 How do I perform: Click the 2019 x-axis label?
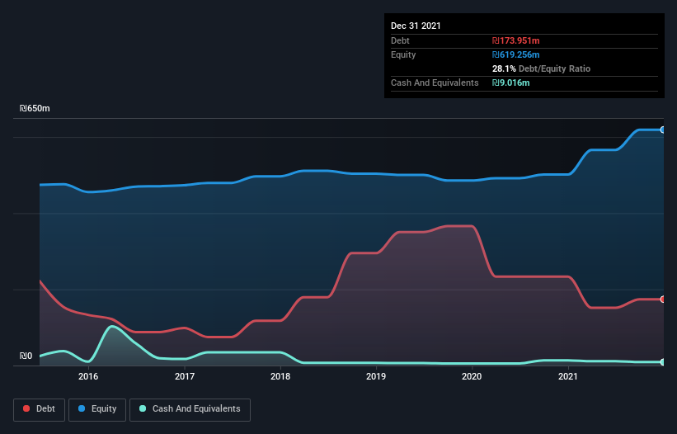pos(376,376)
